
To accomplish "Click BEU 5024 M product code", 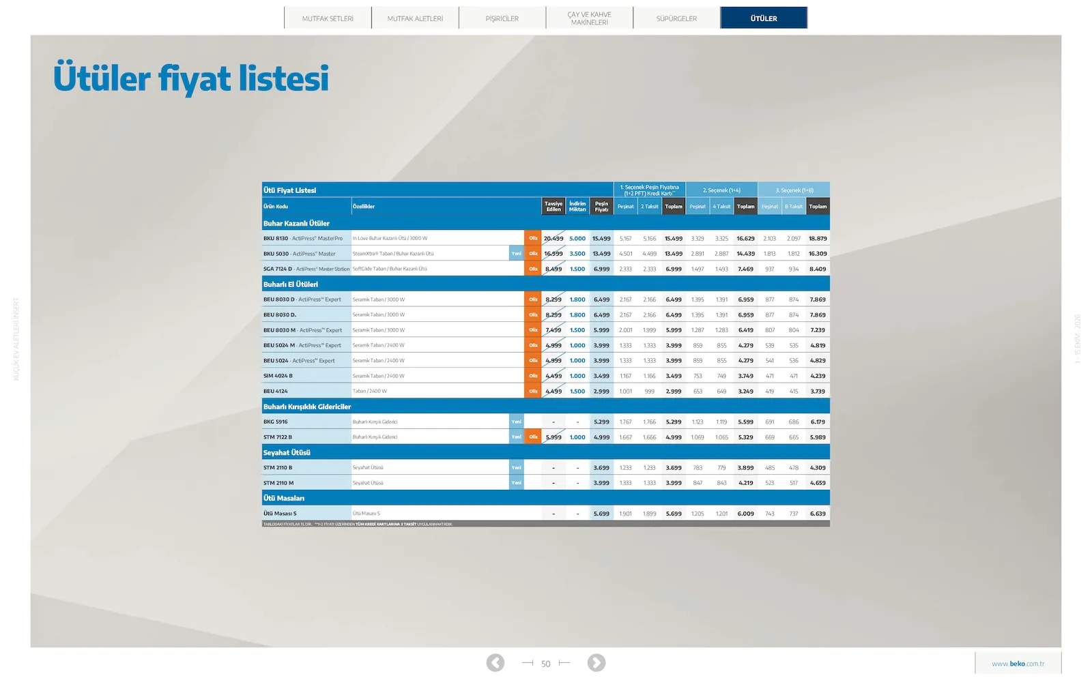I will tap(279, 345).
